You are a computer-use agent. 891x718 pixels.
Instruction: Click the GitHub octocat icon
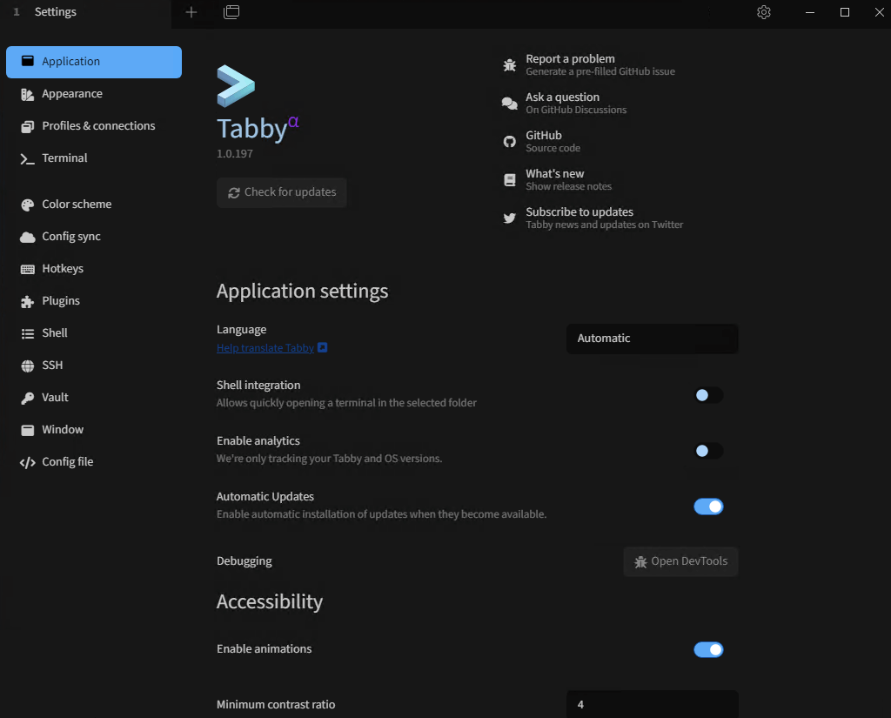click(x=510, y=142)
